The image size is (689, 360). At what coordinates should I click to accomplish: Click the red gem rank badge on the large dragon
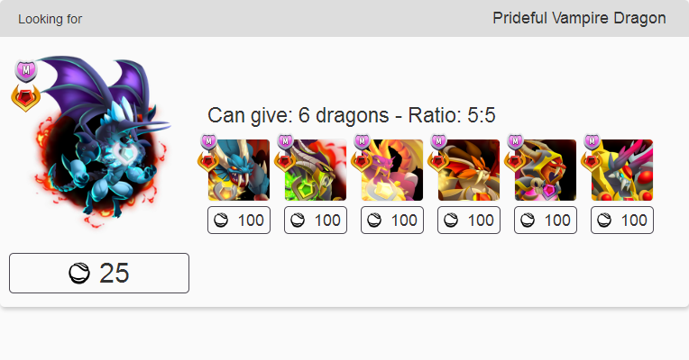coord(25,96)
